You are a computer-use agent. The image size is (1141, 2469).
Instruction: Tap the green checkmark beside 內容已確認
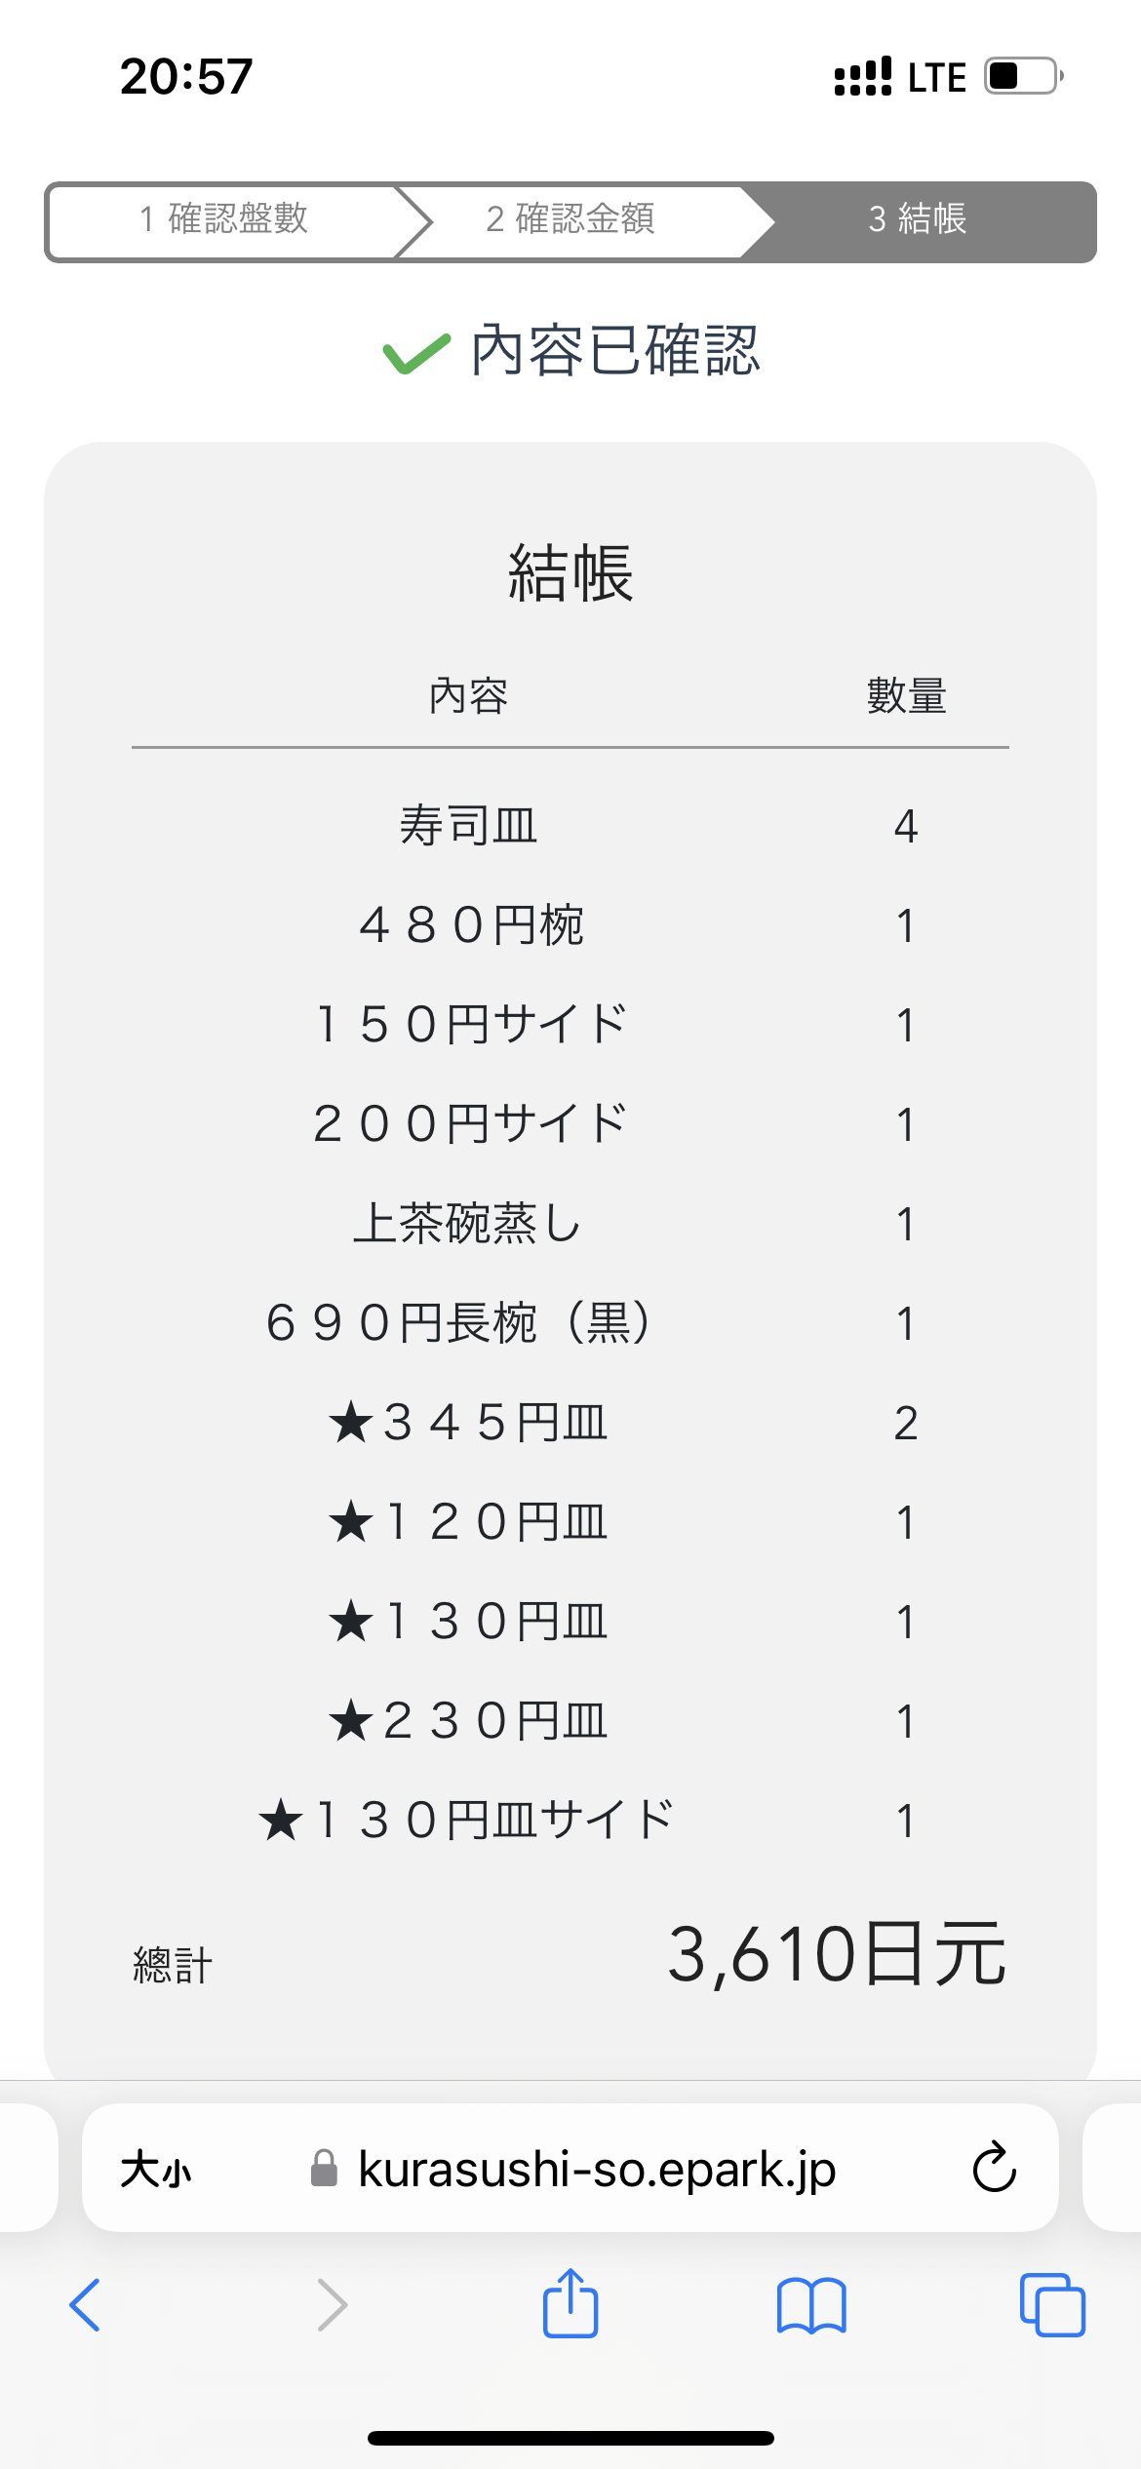pos(416,353)
